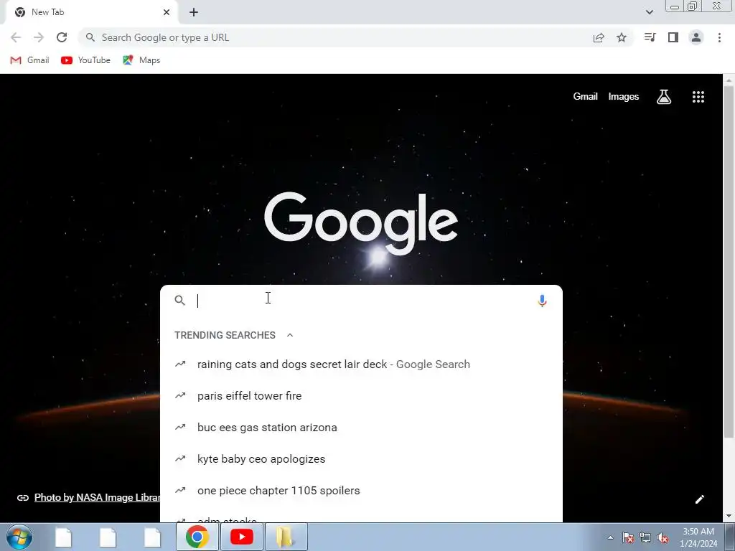This screenshot has height=551, width=735.
Task: Toggle the Chrome side panel
Action: [x=673, y=37]
